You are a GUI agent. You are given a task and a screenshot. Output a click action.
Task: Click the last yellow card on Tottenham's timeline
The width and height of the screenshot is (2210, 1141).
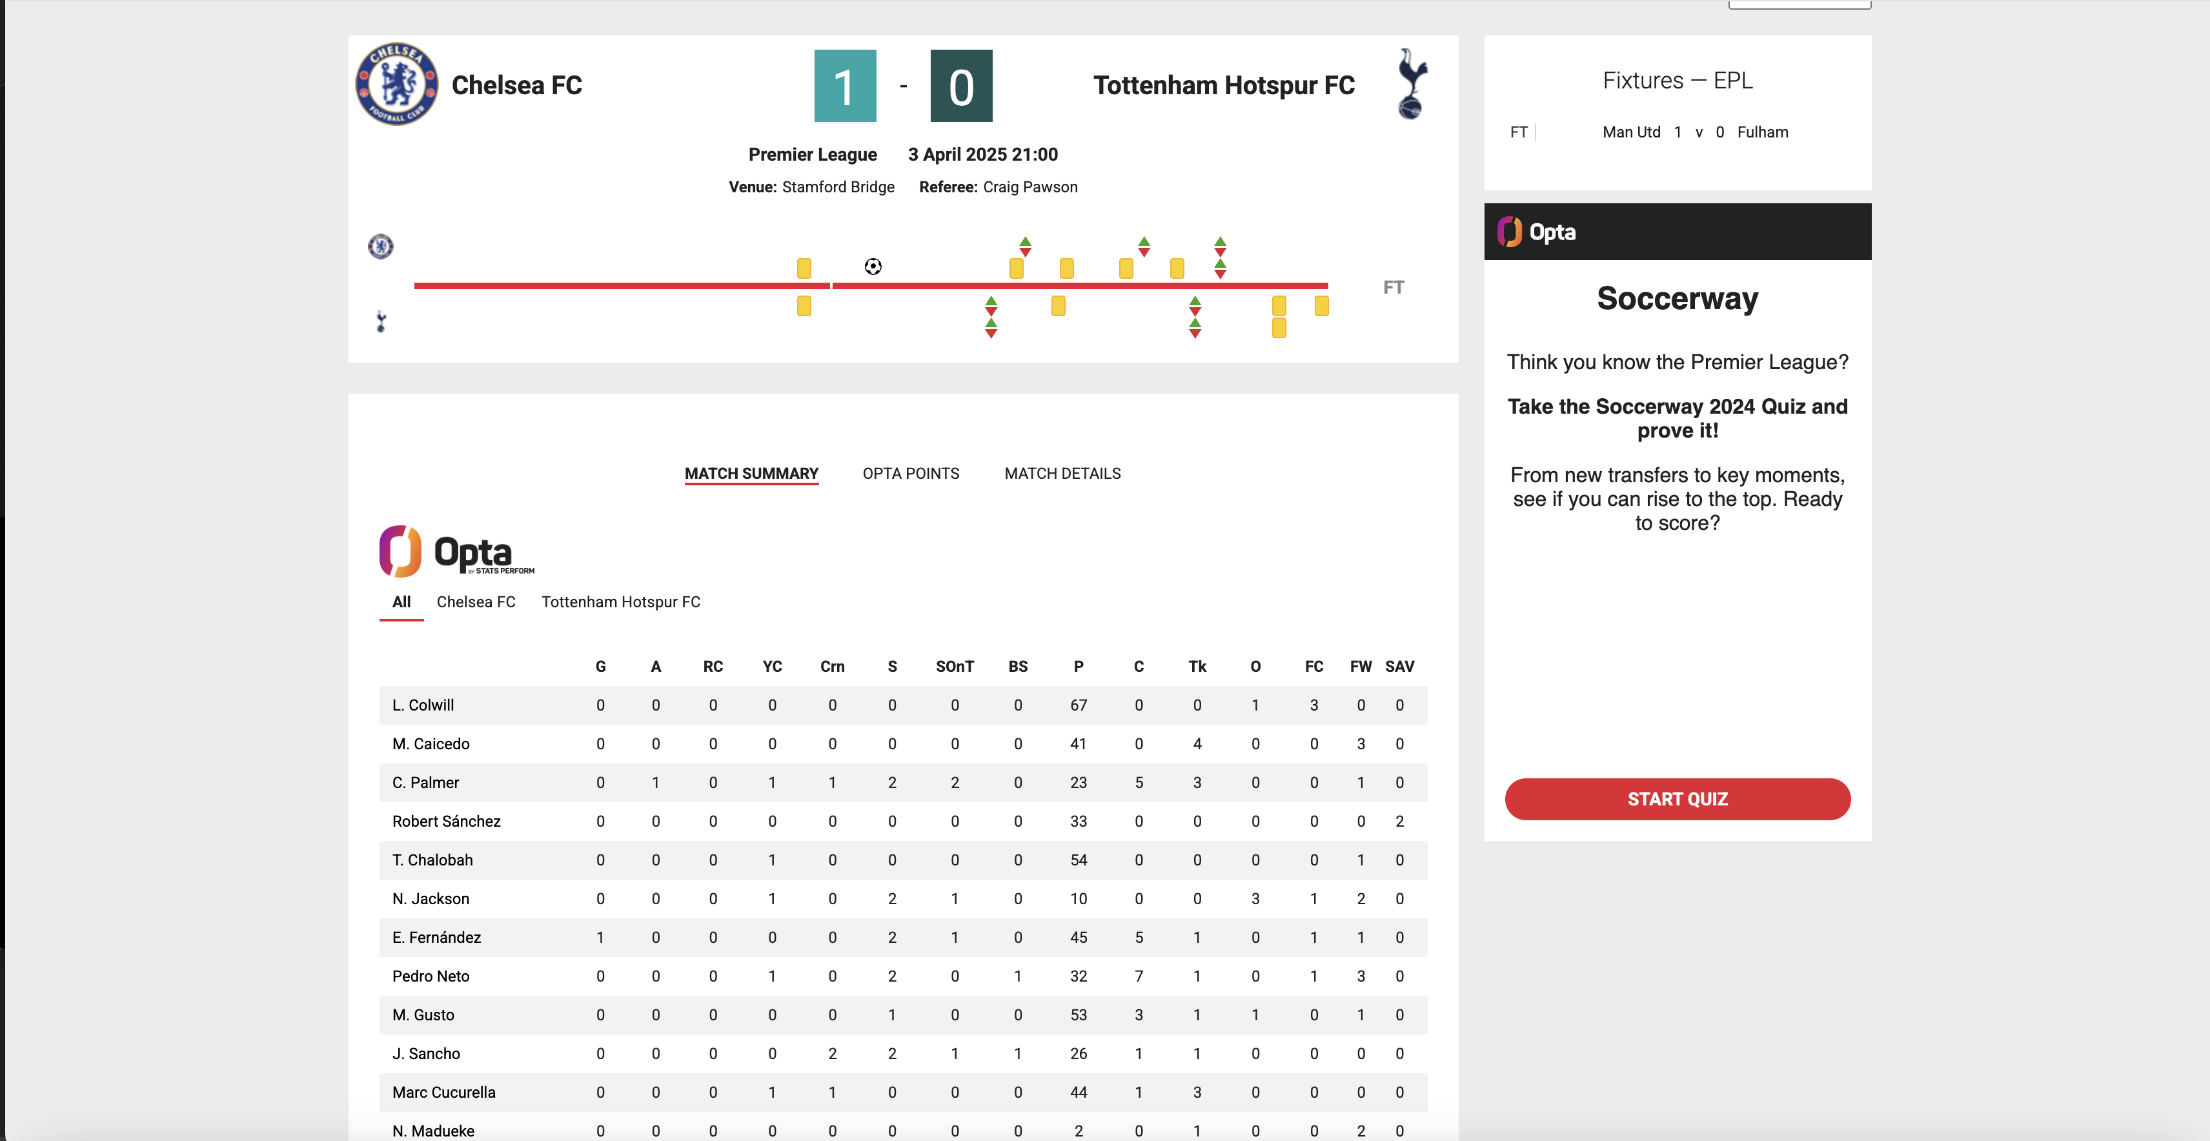pyautogui.click(x=1321, y=305)
